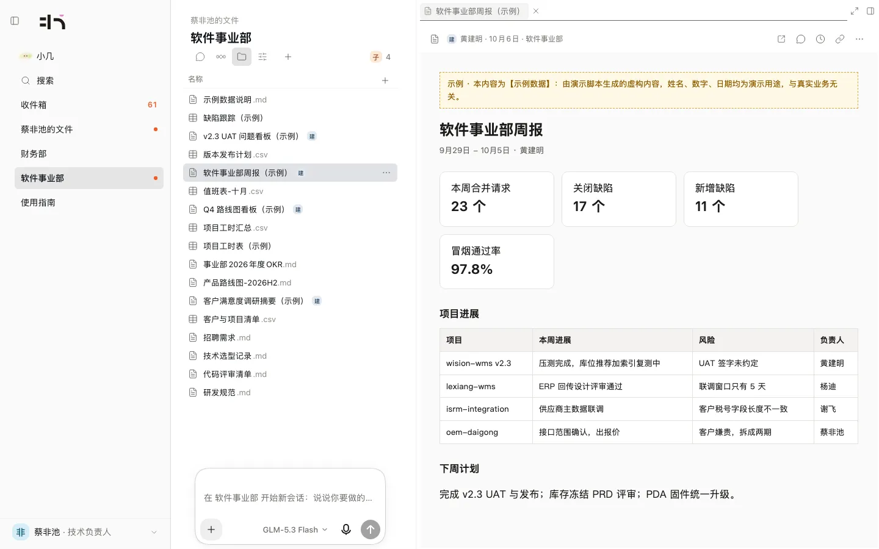Image resolution: width=879 pixels, height=549 pixels.
Task: Open 小几 assistant in sidebar
Action: click(x=89, y=56)
